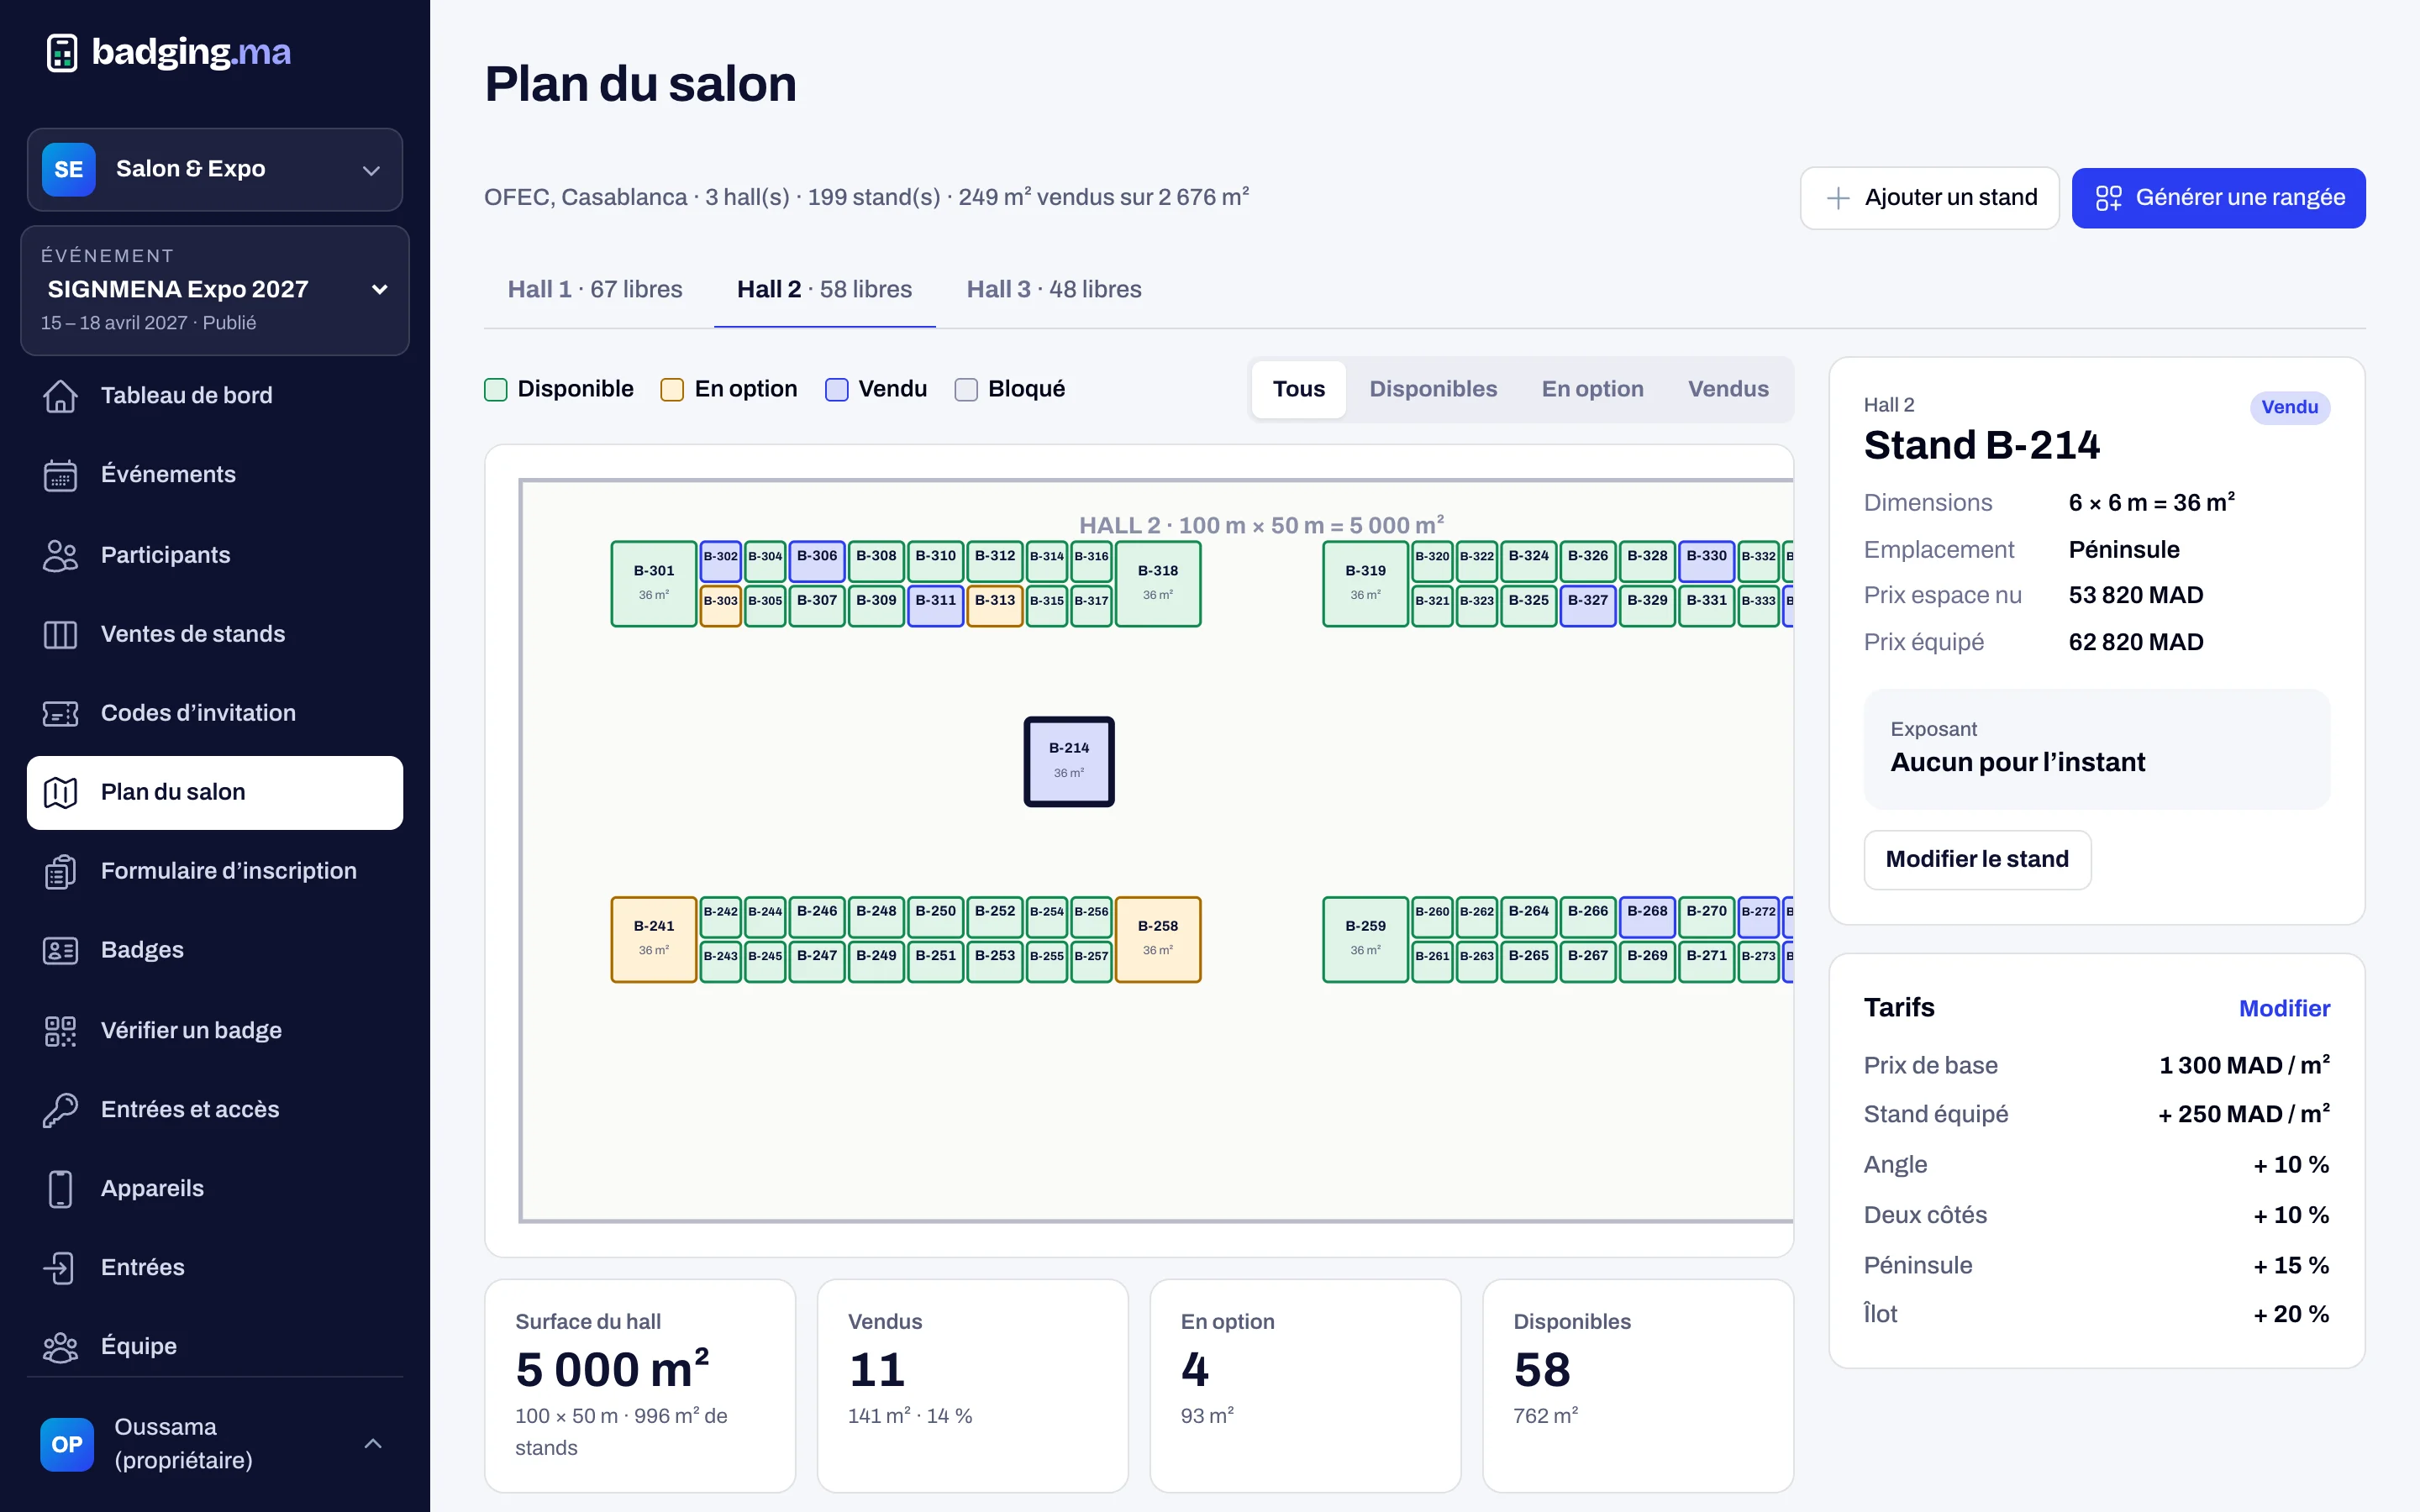The width and height of the screenshot is (2420, 1512).
Task: Open Participants people icon
Action: point(60,555)
